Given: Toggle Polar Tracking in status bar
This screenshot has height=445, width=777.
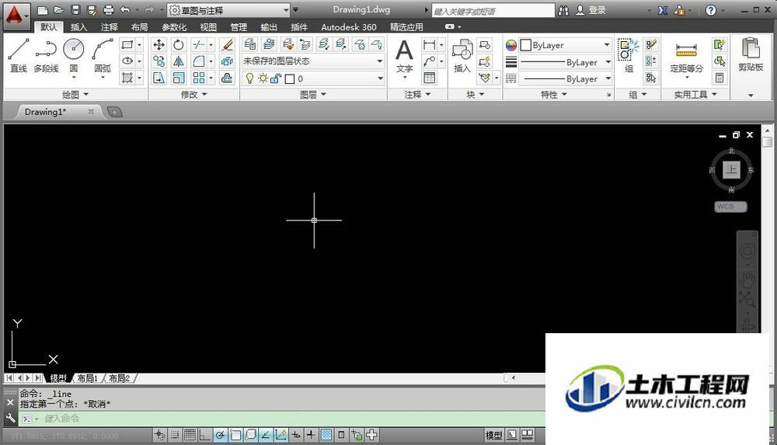Looking at the screenshot, I should 220,435.
